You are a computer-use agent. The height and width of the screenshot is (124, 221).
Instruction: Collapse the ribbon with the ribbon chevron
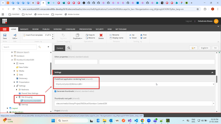(218, 42)
